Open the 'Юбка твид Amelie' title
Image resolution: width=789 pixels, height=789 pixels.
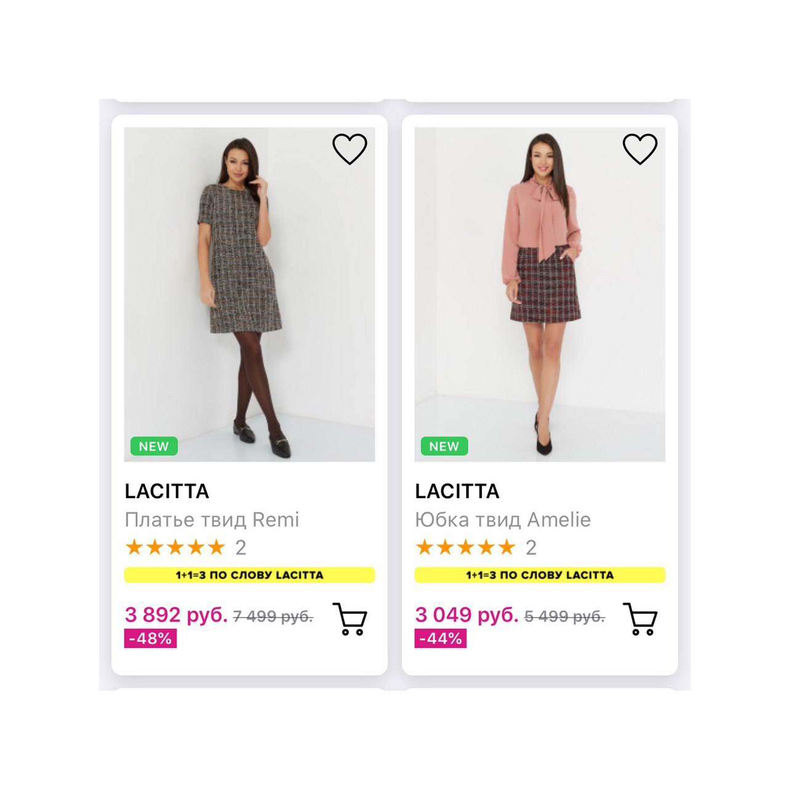[x=502, y=520]
